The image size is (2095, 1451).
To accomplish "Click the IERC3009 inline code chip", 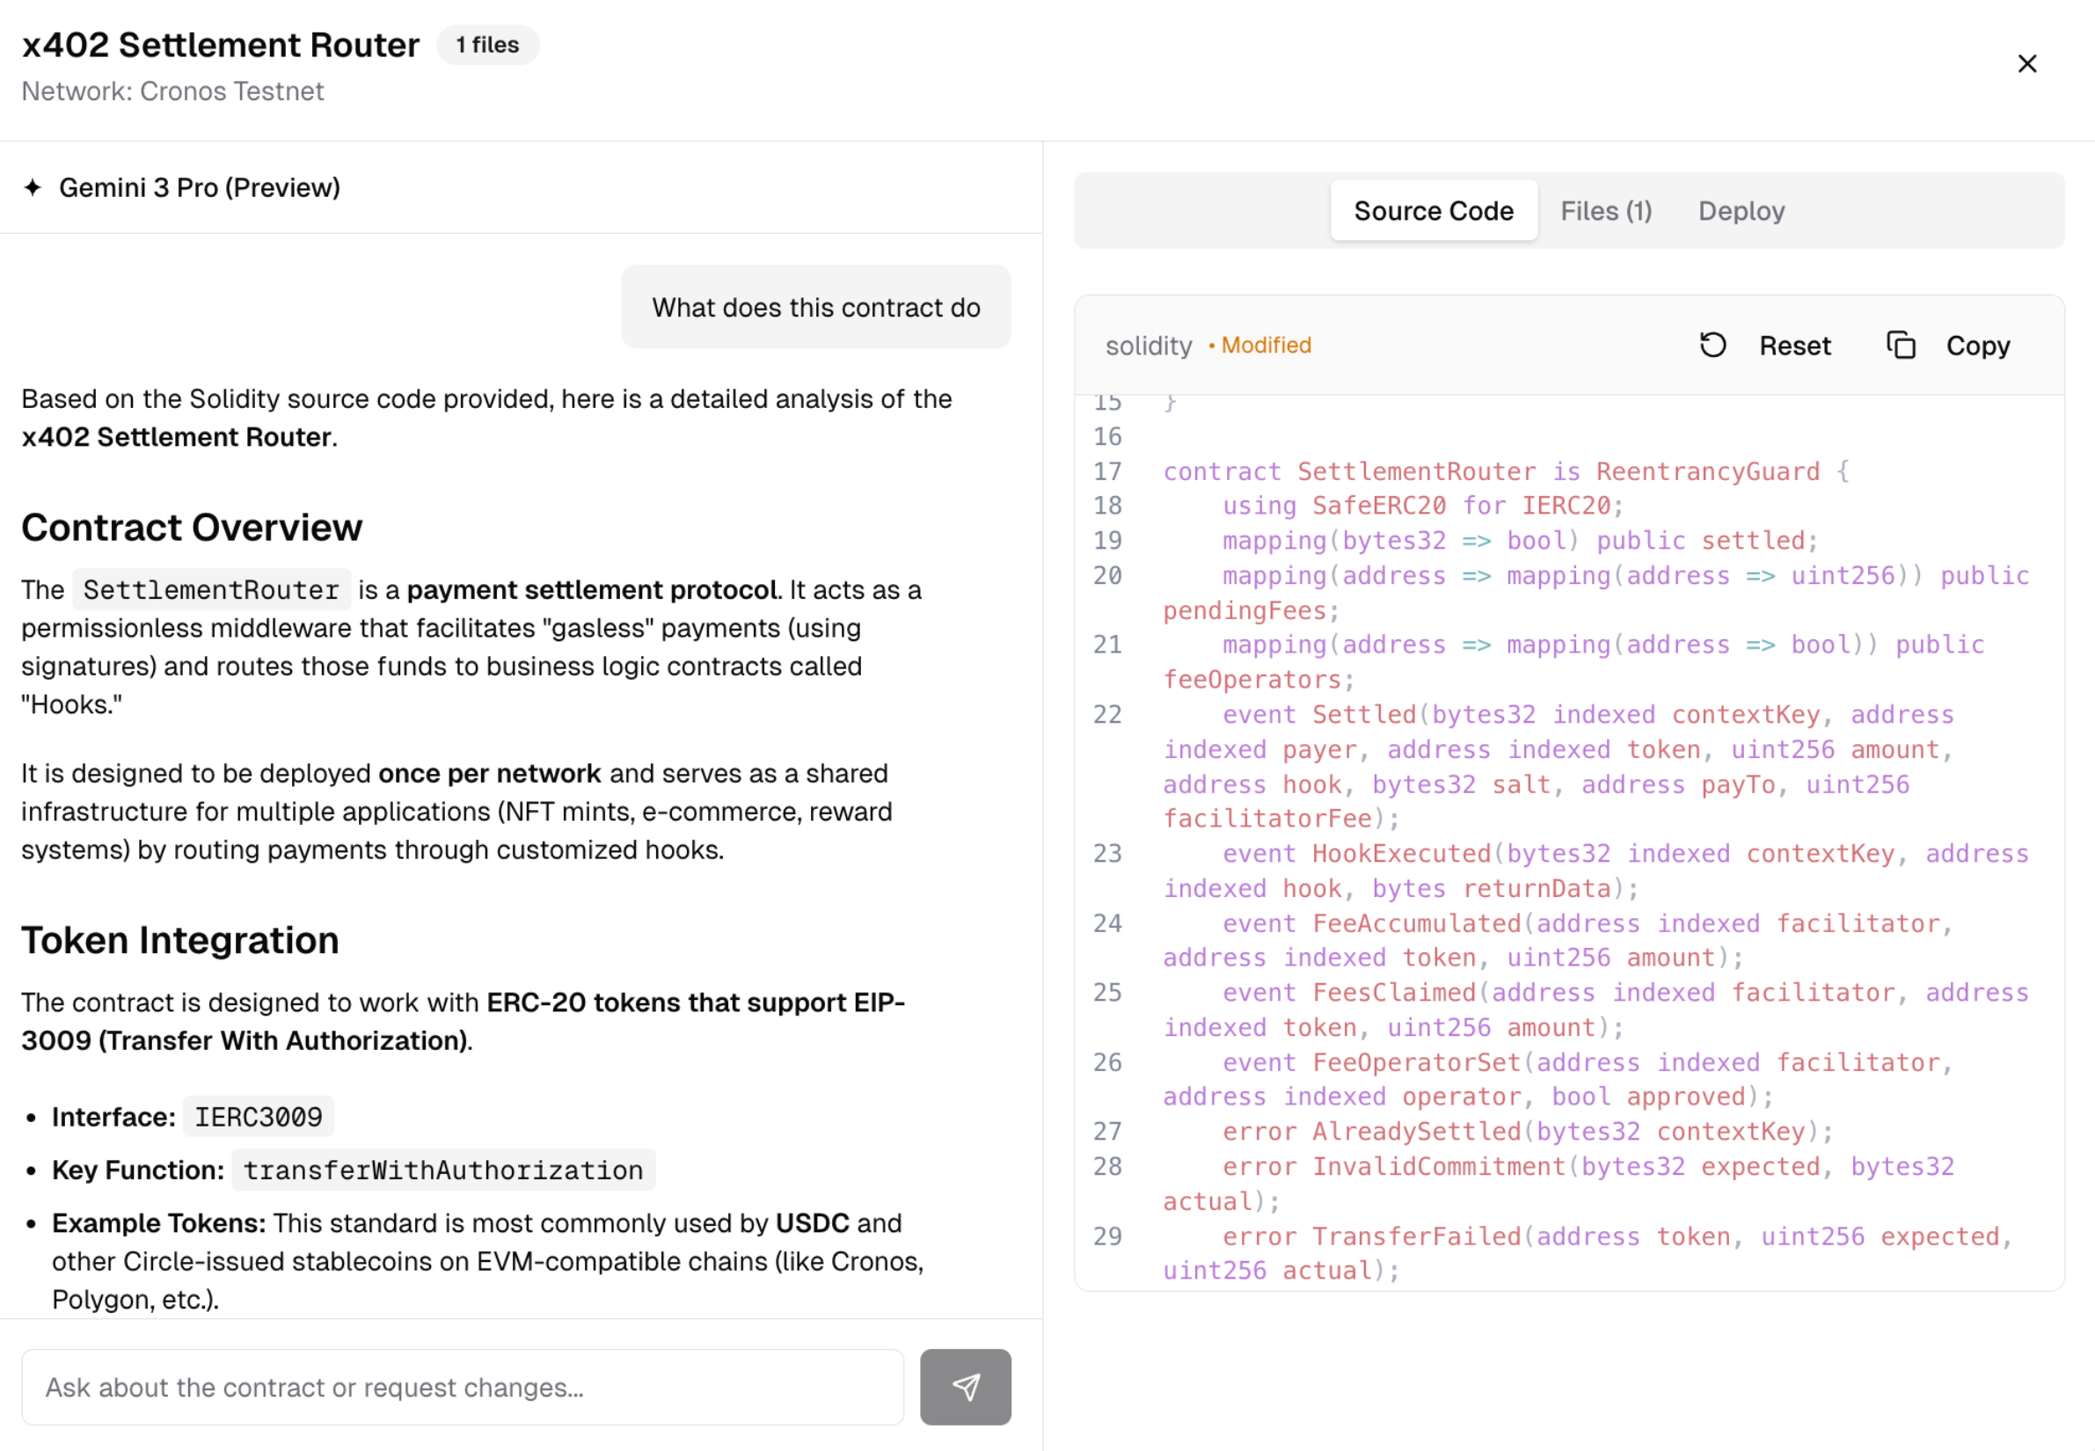I will 259,1117.
